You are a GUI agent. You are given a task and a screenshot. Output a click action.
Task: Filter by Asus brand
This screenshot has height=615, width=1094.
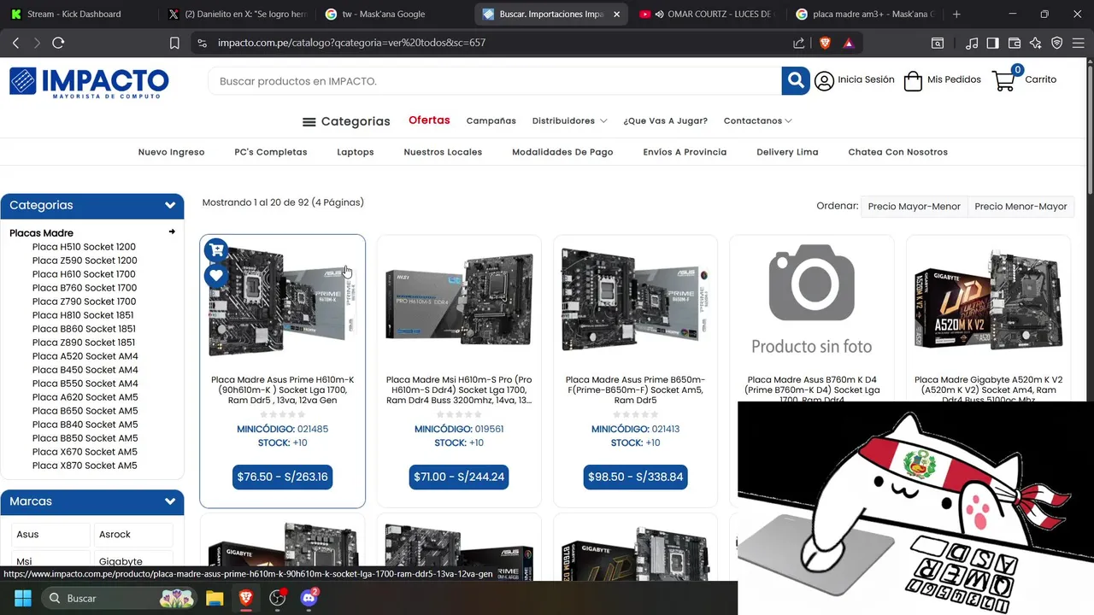50,535
